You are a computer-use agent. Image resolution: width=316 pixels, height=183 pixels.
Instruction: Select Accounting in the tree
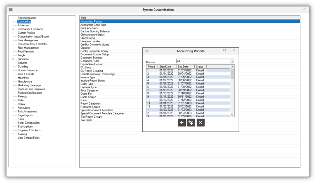coord(24,22)
